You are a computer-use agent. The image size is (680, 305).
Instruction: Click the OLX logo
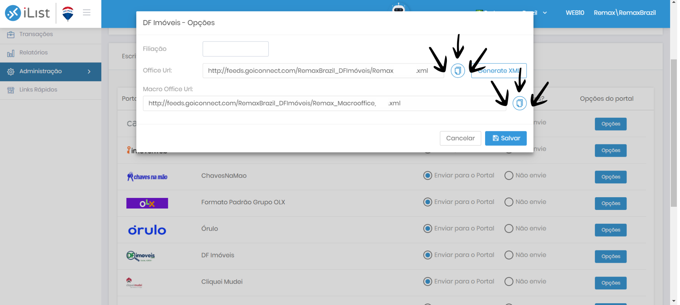click(x=147, y=203)
